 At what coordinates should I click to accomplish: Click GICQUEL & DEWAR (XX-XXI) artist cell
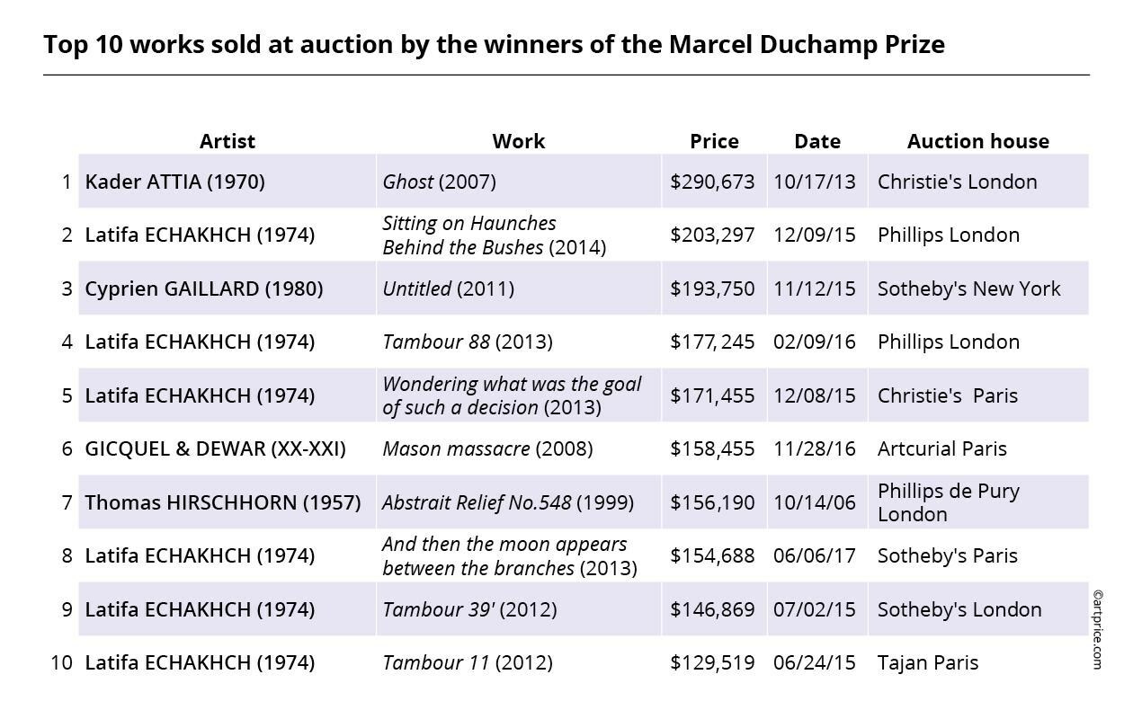tap(215, 448)
